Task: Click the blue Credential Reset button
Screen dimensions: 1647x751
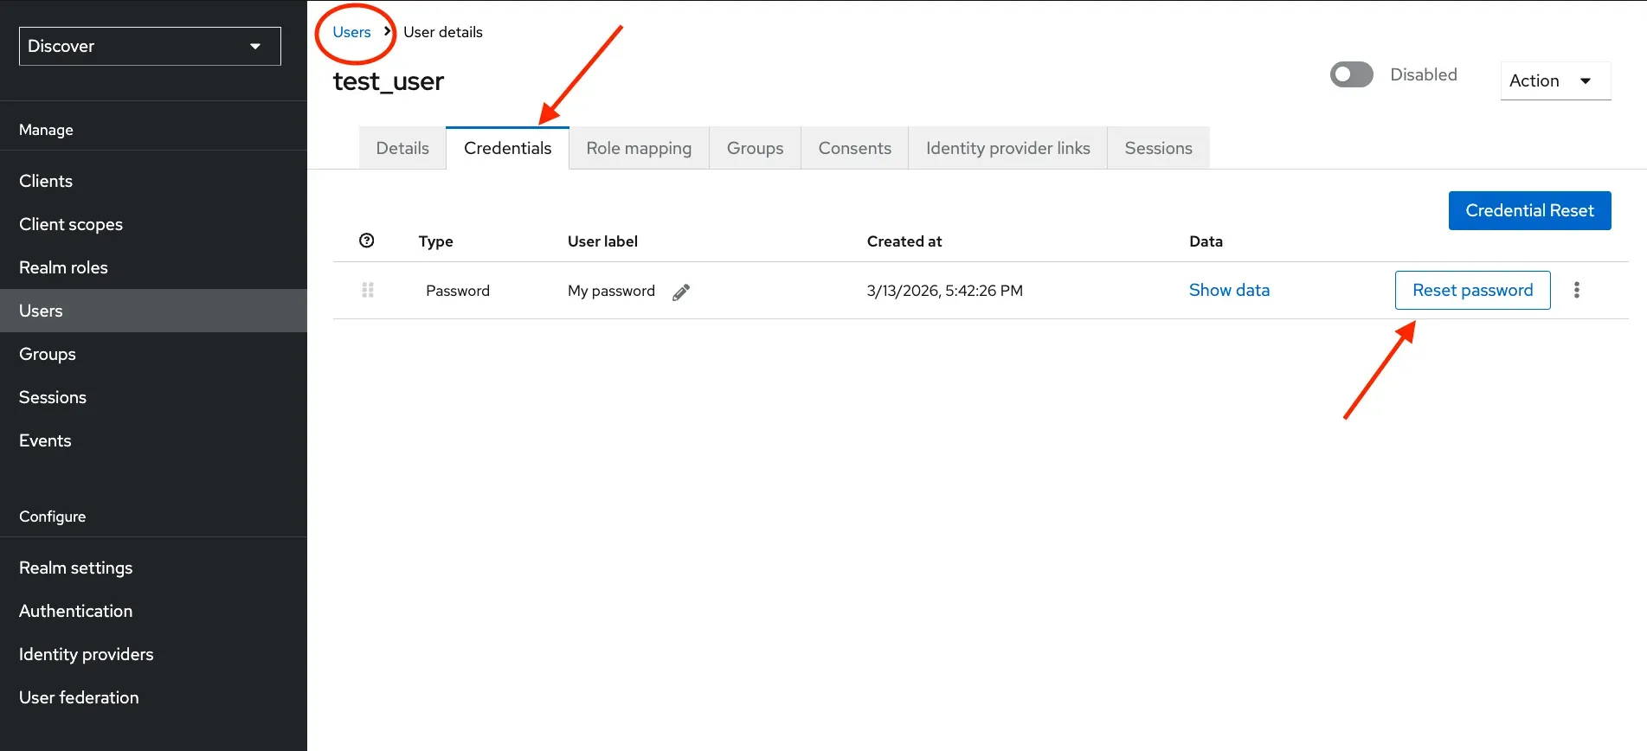Action: pos(1529,211)
